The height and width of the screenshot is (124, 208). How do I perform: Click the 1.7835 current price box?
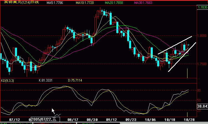click(x=202, y=7)
